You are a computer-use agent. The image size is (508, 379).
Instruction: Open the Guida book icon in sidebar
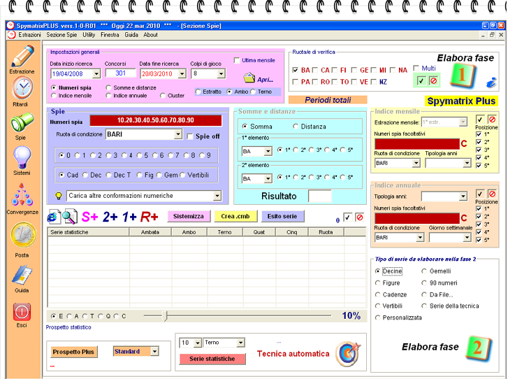pyautogui.click(x=22, y=276)
